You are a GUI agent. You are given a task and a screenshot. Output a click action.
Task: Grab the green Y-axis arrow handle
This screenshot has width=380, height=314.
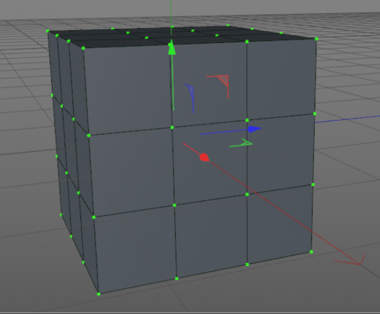tap(172, 47)
